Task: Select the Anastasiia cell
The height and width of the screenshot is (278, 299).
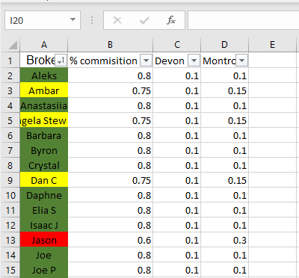Action: point(44,105)
